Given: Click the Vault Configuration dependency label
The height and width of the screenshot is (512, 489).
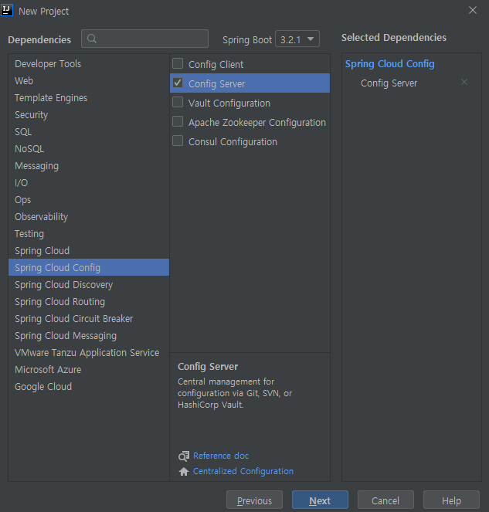Looking at the screenshot, I should [229, 103].
